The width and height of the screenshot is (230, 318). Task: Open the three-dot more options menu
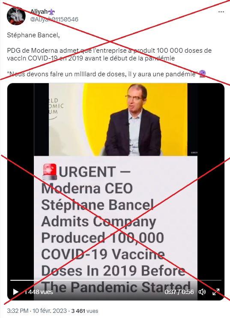(221, 12)
